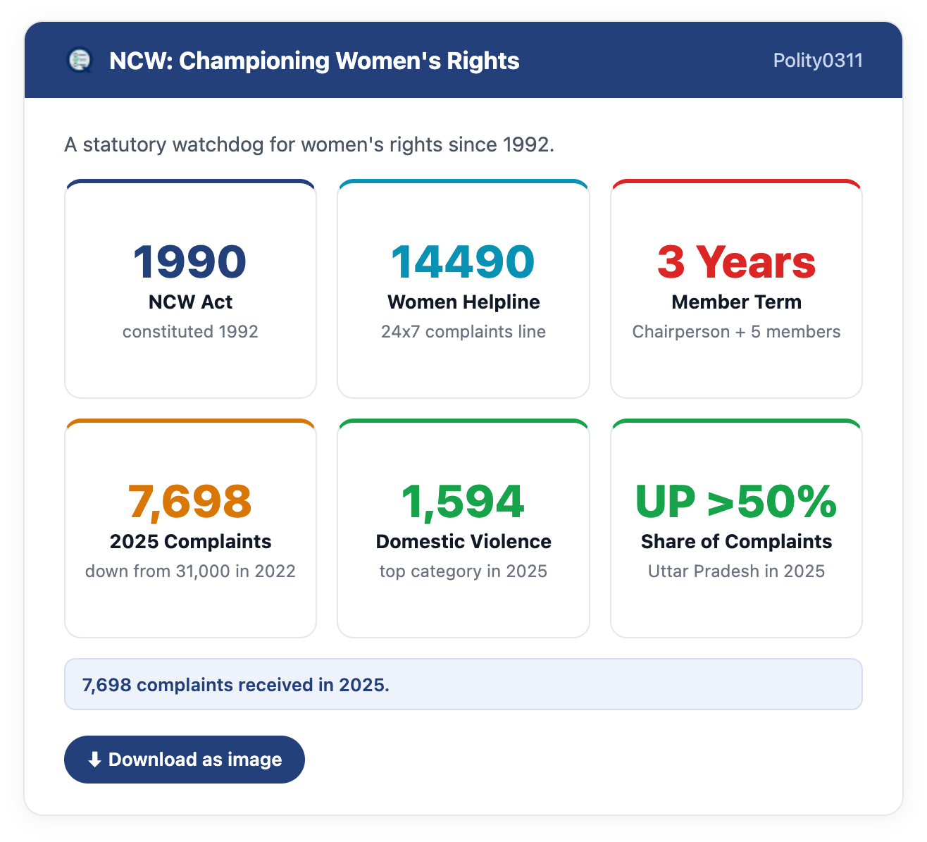This screenshot has height=842, width=927.
Task: Click 'Chairperson + 5 members' caption
Action: (736, 331)
